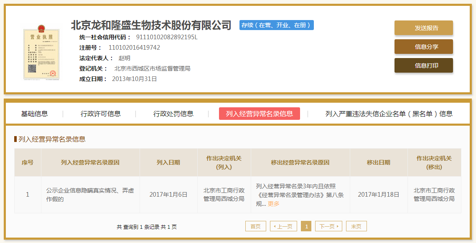Click the company name heading 北京龙和隆盛生物技术股份有限公司
476x243 pixels.
coord(151,25)
